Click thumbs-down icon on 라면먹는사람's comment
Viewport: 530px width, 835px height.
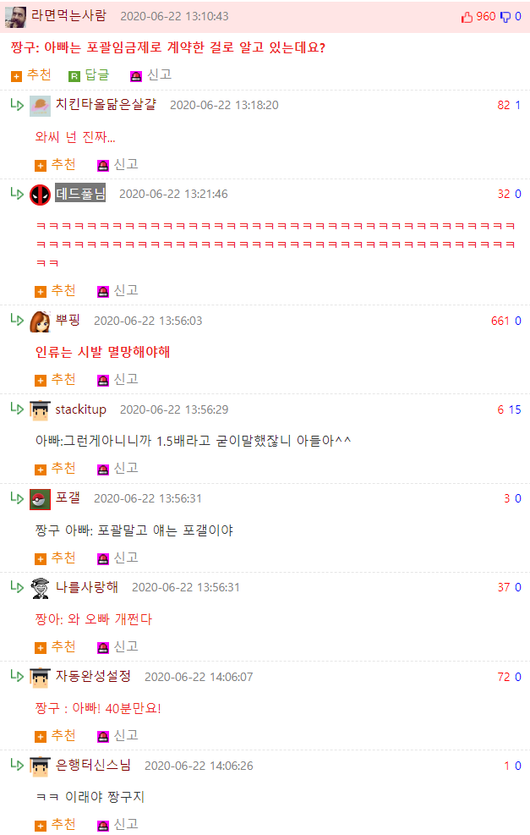pos(505,17)
